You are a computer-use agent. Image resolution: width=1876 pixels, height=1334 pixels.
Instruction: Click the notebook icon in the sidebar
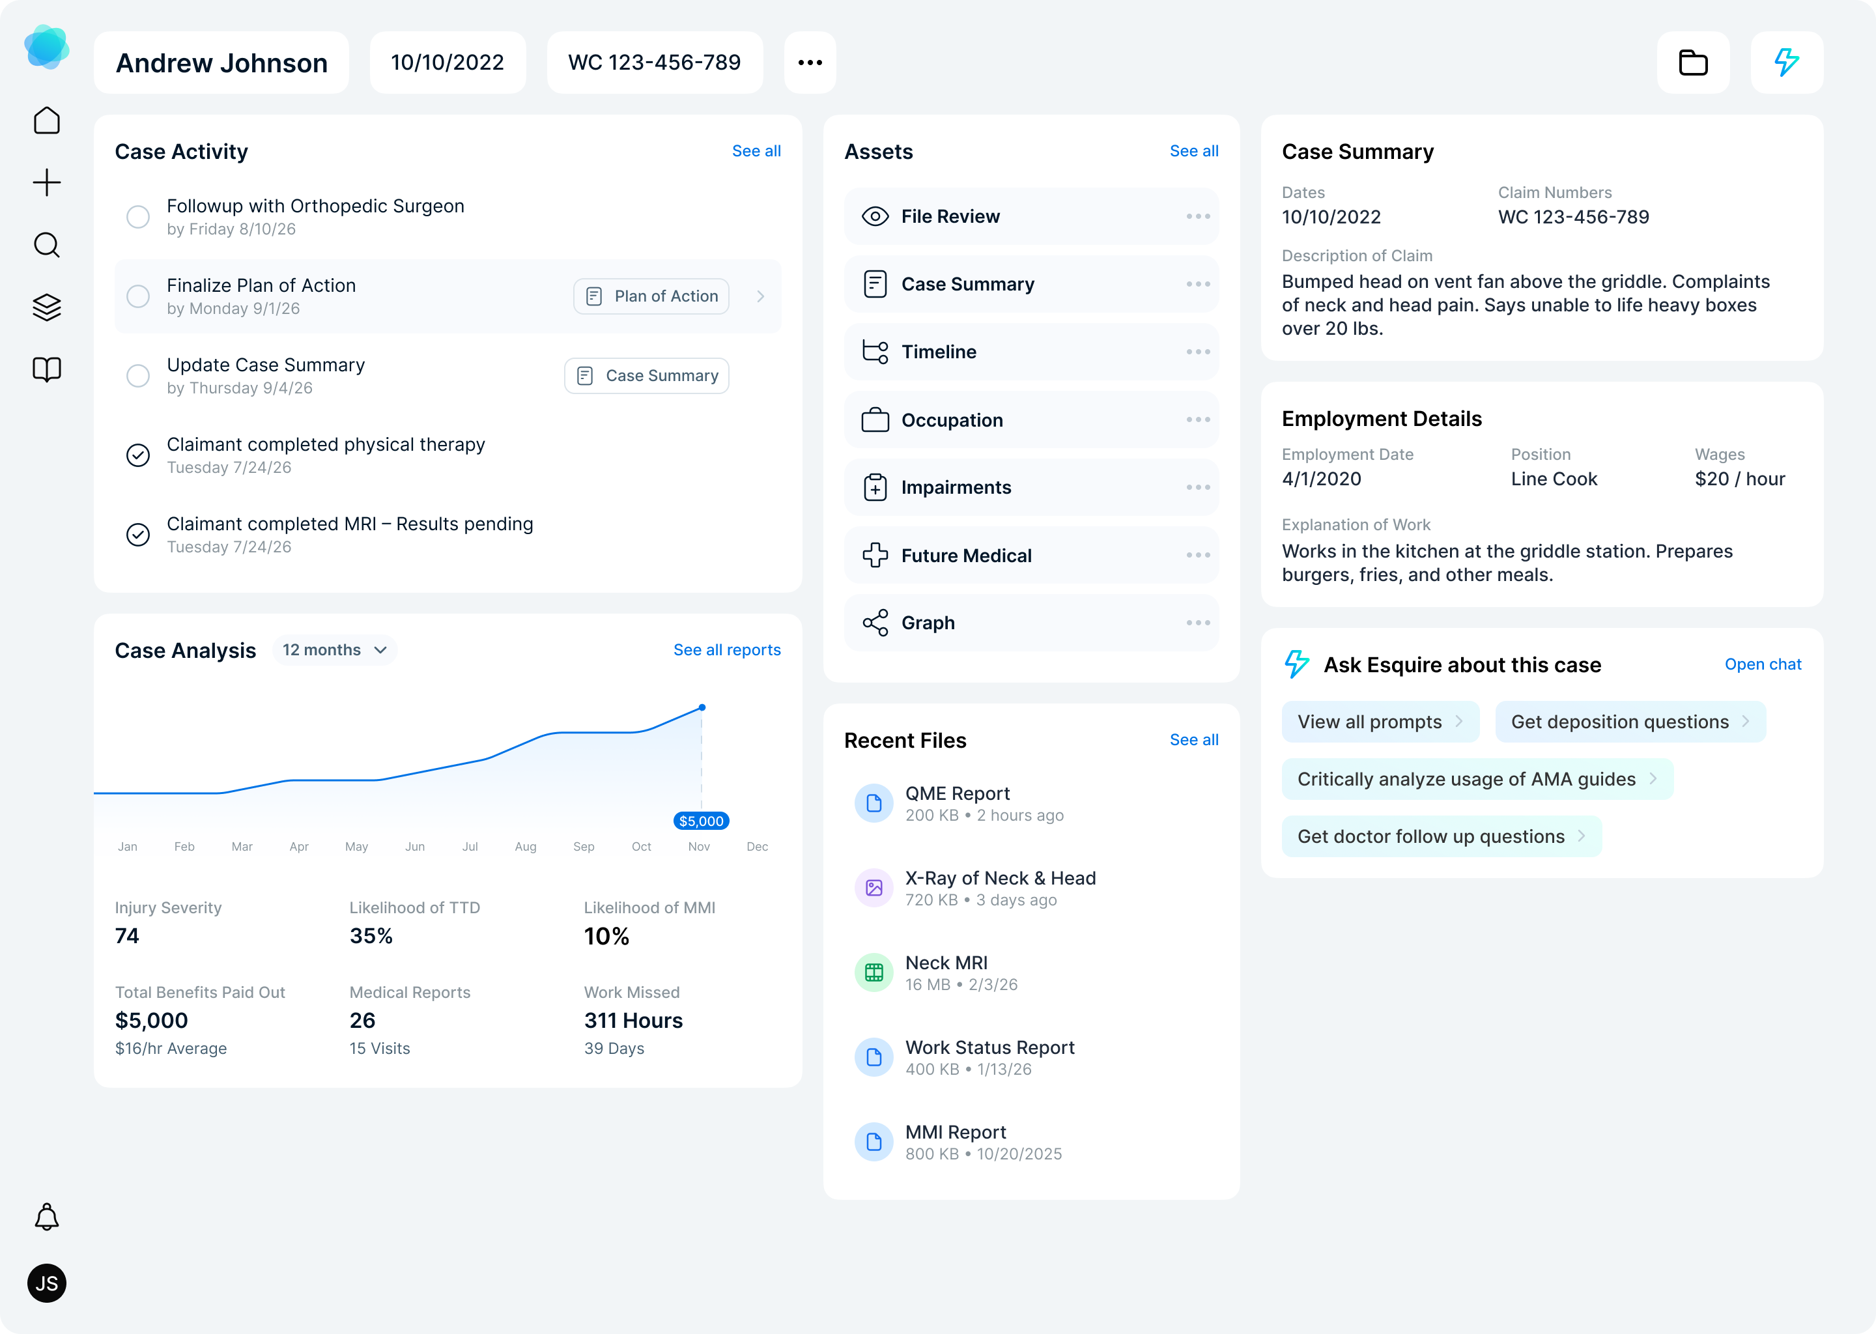(47, 369)
